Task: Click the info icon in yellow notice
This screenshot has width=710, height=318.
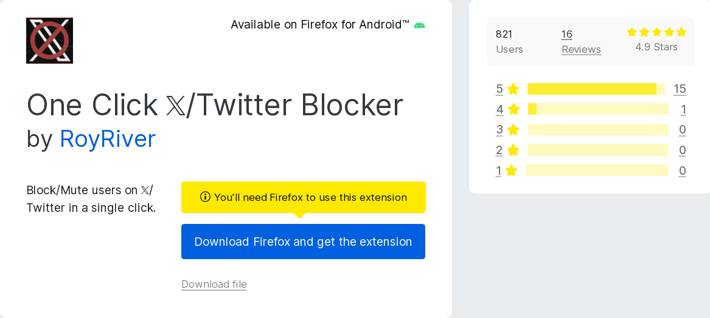Action: (x=205, y=197)
